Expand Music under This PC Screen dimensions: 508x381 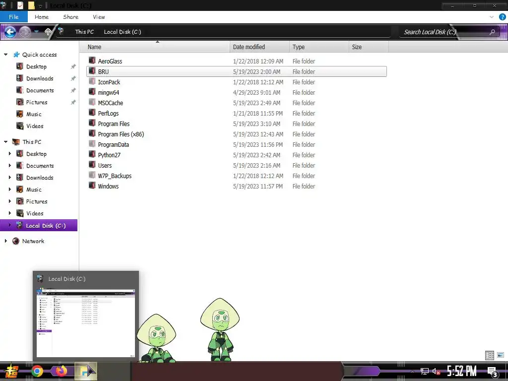click(10, 189)
